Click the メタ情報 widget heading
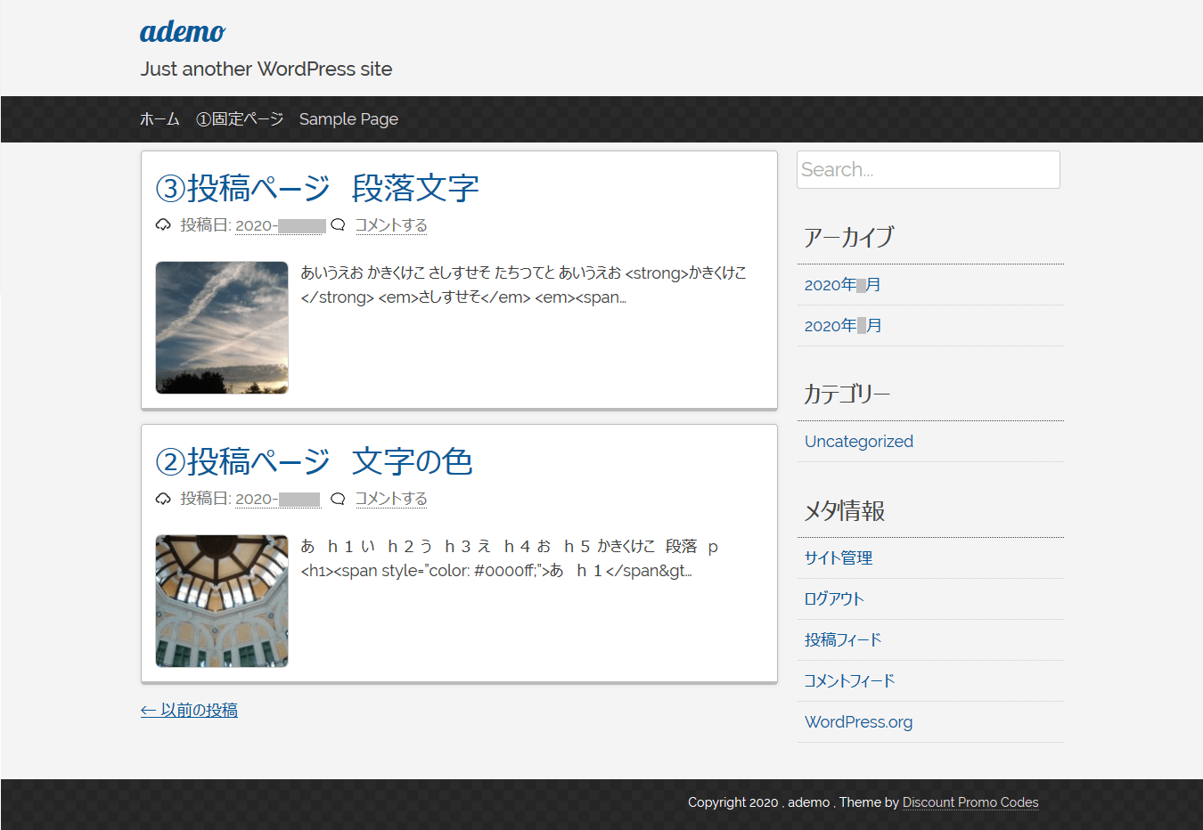The width and height of the screenshot is (1203, 830). pos(845,510)
